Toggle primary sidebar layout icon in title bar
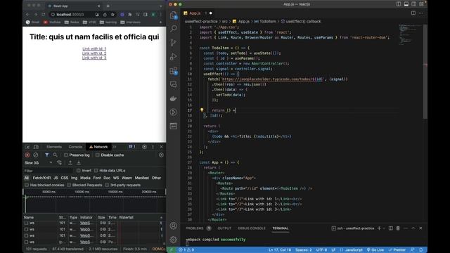The image size is (450, 253). click(x=399, y=4)
